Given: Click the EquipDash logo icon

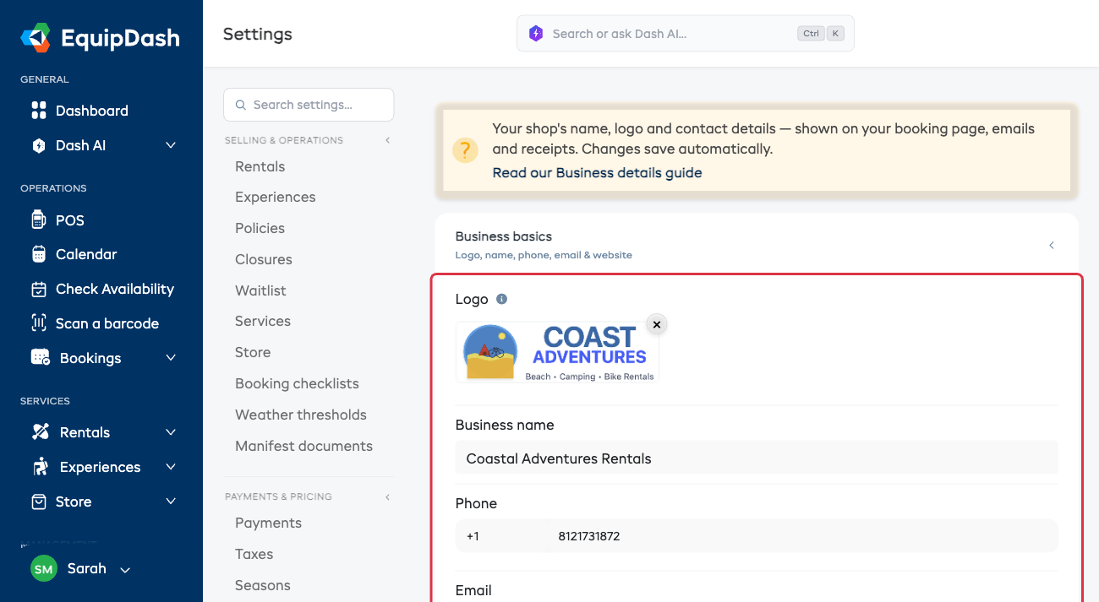Looking at the screenshot, I should [x=36, y=38].
